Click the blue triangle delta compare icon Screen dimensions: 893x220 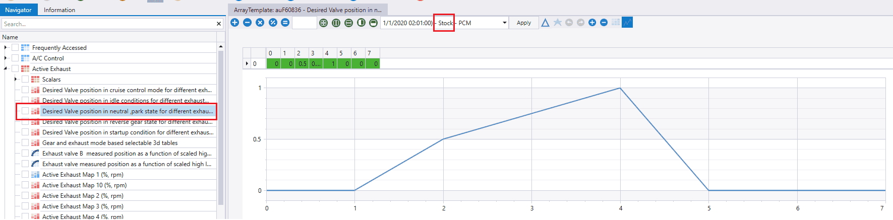545,23
